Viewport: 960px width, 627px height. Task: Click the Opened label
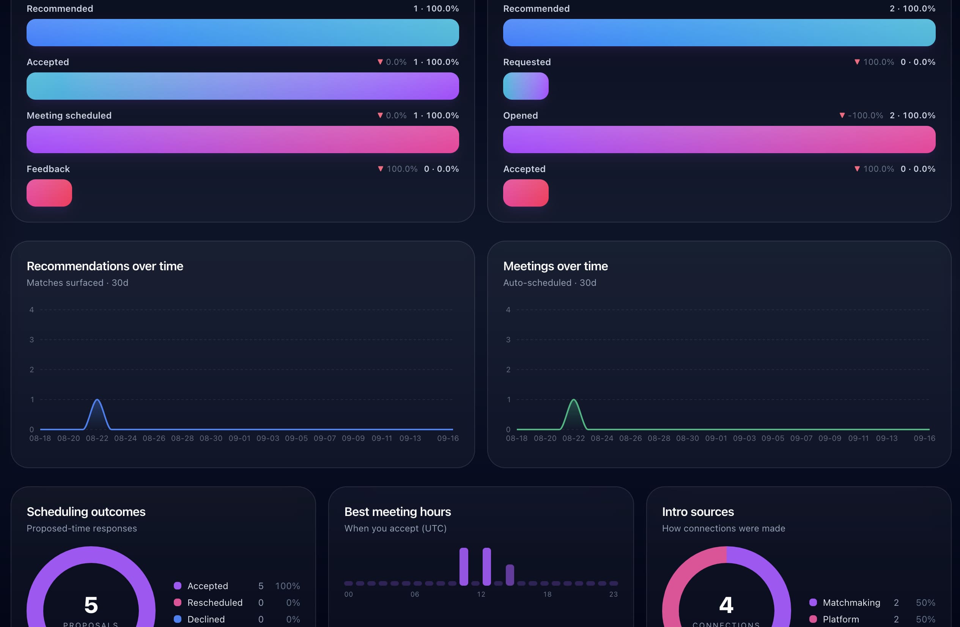520,116
